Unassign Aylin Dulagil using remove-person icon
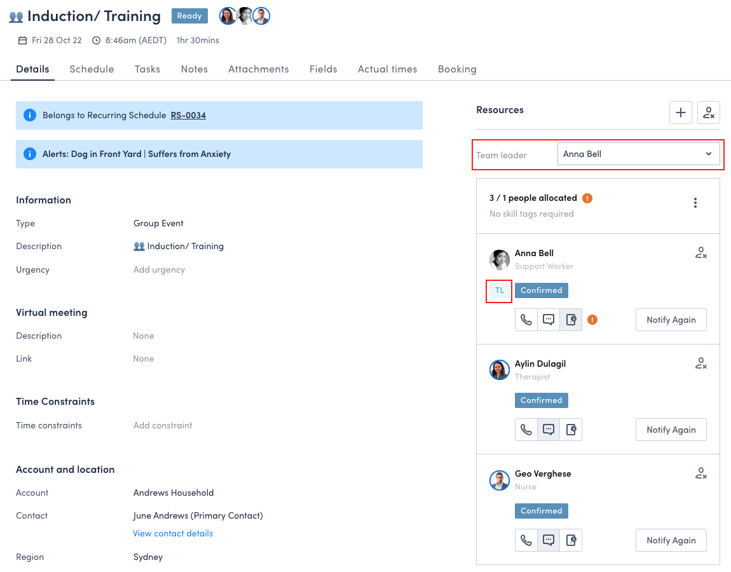 click(700, 364)
